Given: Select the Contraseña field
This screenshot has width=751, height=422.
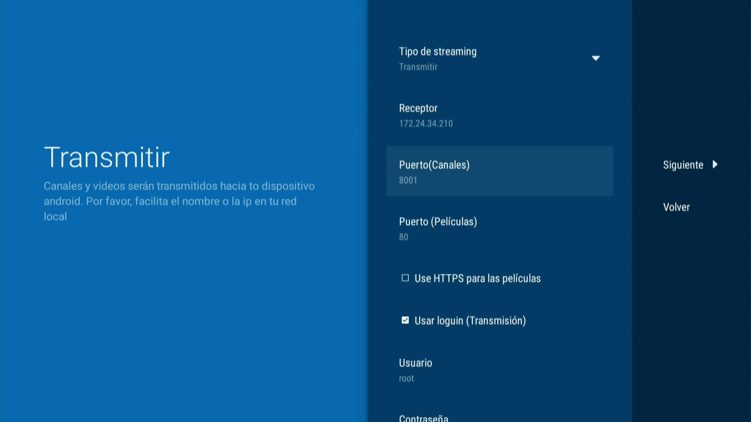Looking at the screenshot, I should [x=423, y=417].
